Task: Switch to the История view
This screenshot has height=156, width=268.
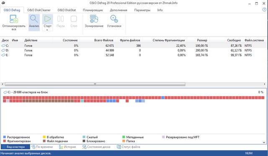Action: point(67,147)
